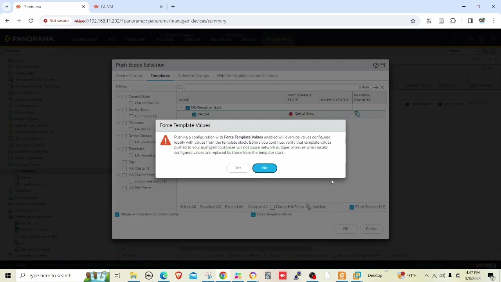Open the Chrome three-dot menu

point(494,21)
